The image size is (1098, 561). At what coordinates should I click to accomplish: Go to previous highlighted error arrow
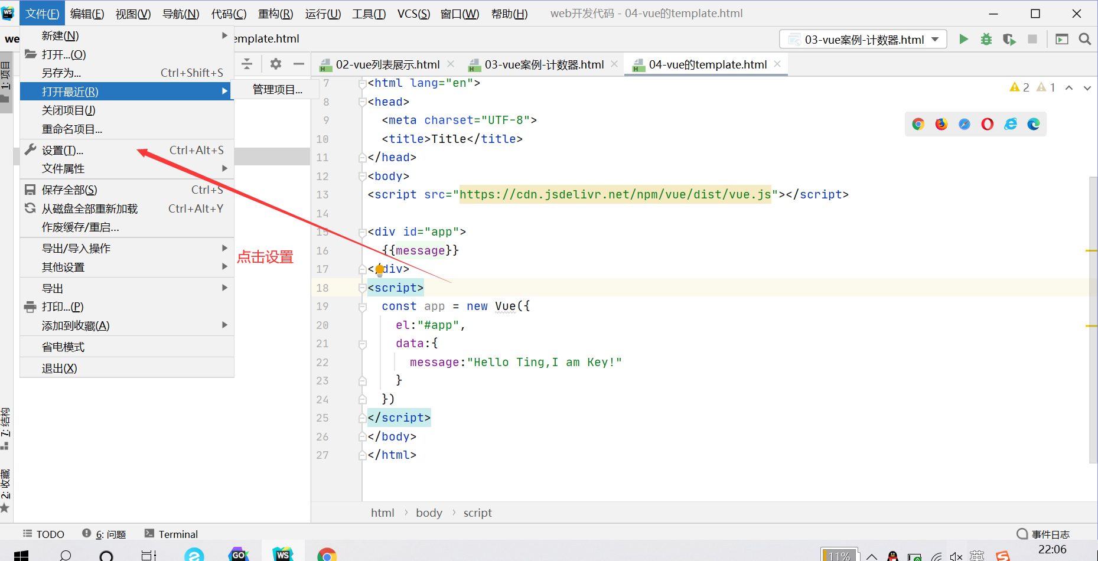tap(1069, 88)
